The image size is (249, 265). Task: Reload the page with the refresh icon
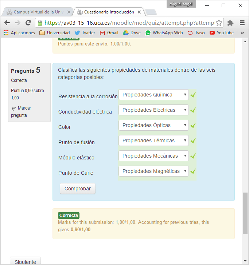pyautogui.click(x=28, y=23)
